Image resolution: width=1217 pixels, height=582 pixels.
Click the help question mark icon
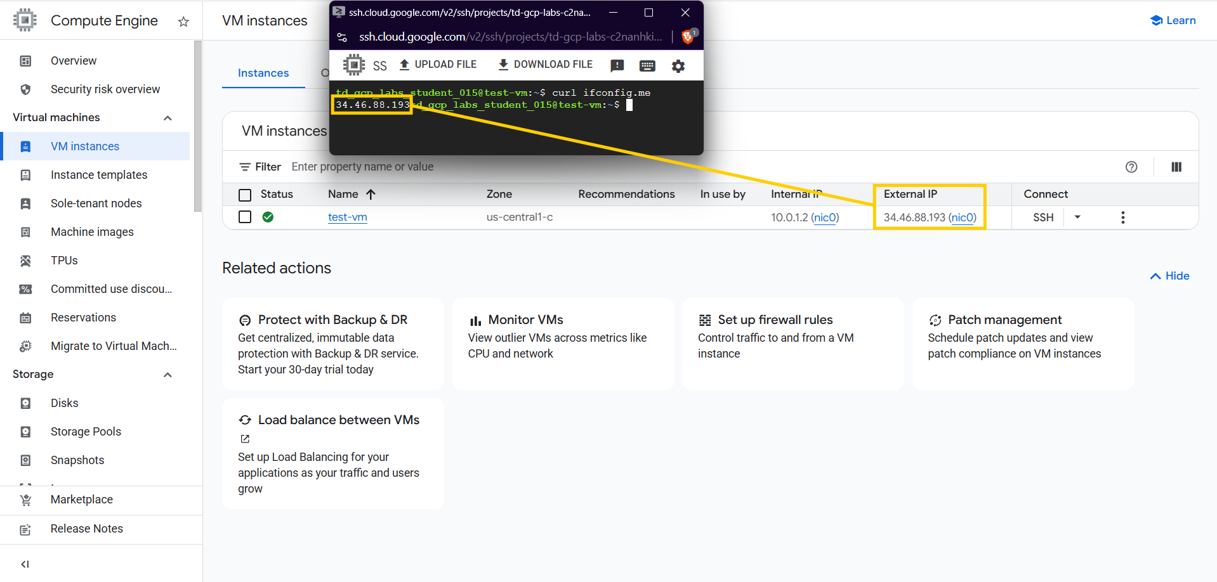(1131, 167)
